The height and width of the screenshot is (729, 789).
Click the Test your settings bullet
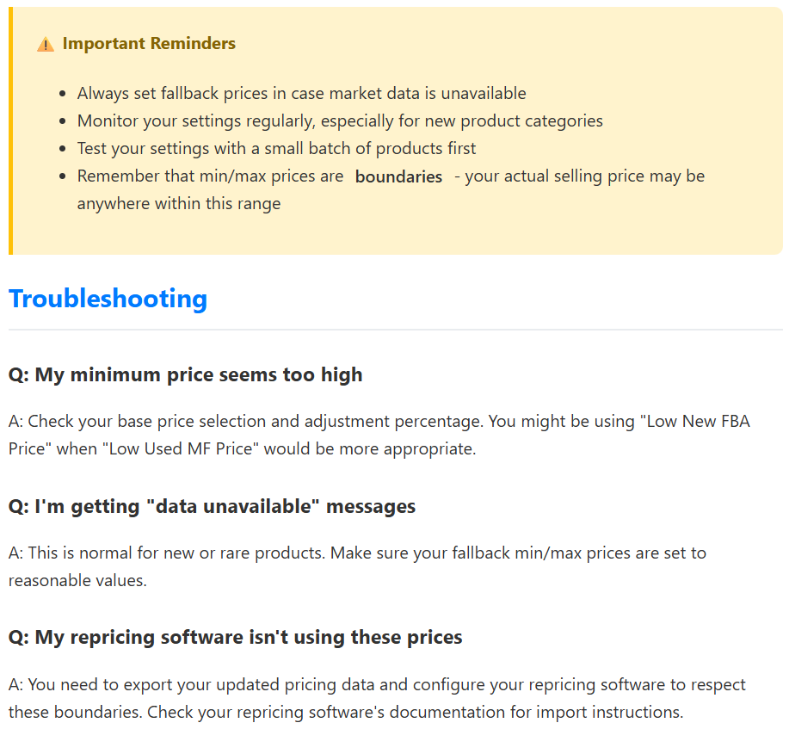[x=276, y=149]
